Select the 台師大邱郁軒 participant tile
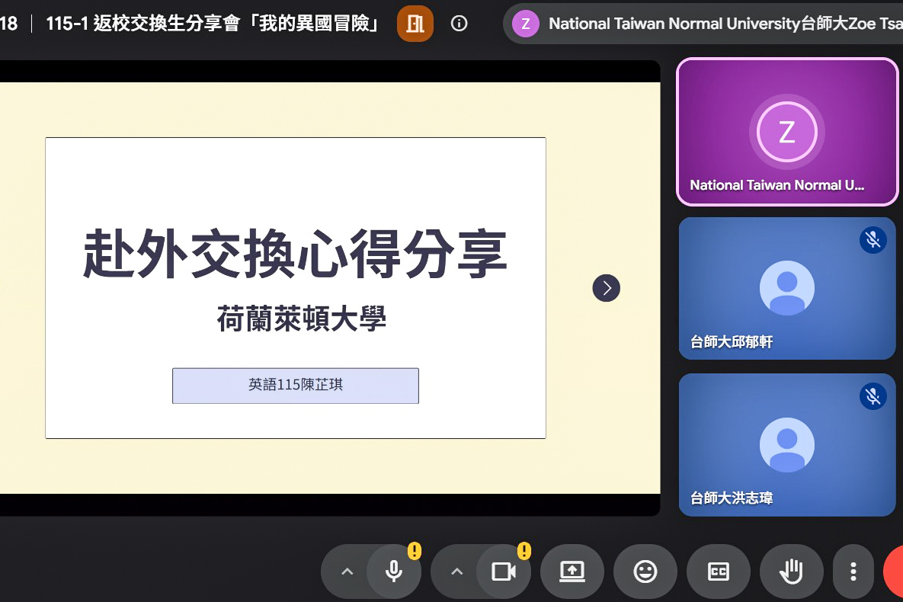The width and height of the screenshot is (903, 602). 786,288
